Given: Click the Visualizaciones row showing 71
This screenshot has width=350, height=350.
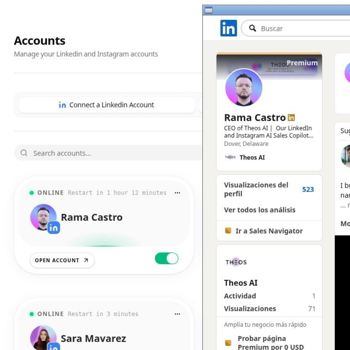Looking at the screenshot, I should point(269,309).
